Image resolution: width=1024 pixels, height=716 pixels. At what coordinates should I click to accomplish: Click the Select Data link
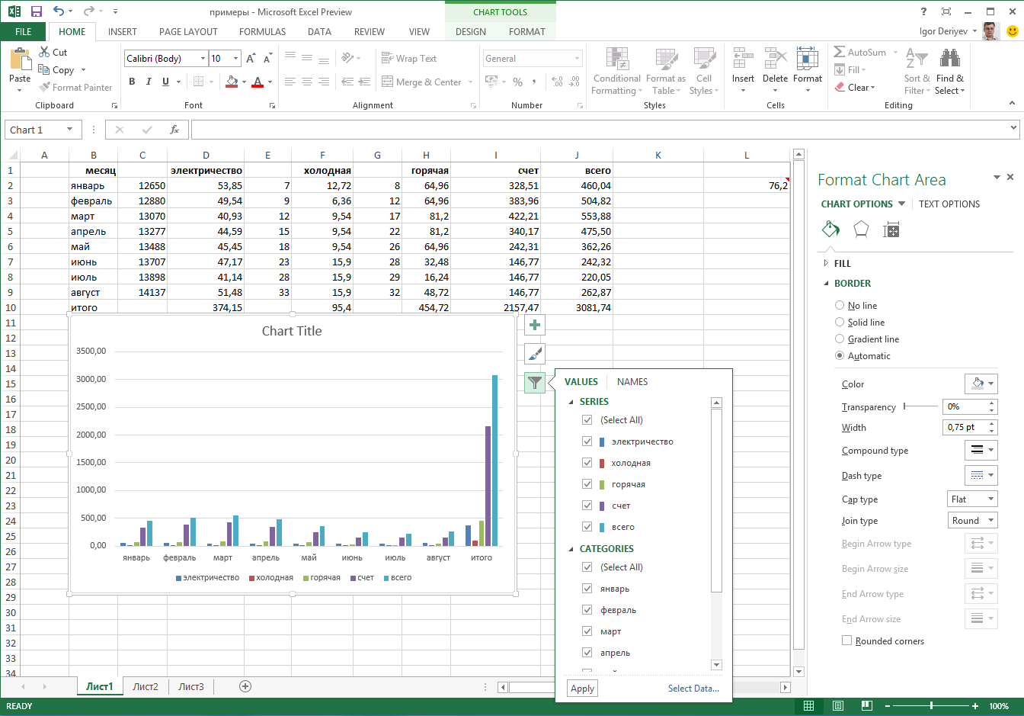point(693,689)
